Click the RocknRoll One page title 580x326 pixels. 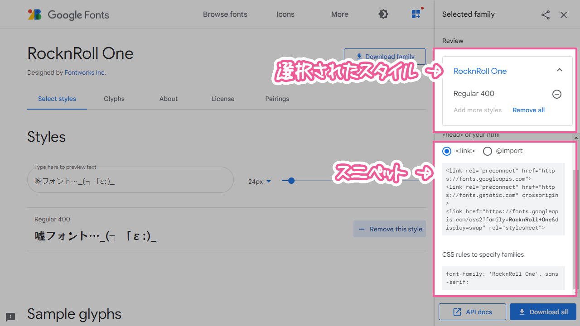pyautogui.click(x=80, y=53)
